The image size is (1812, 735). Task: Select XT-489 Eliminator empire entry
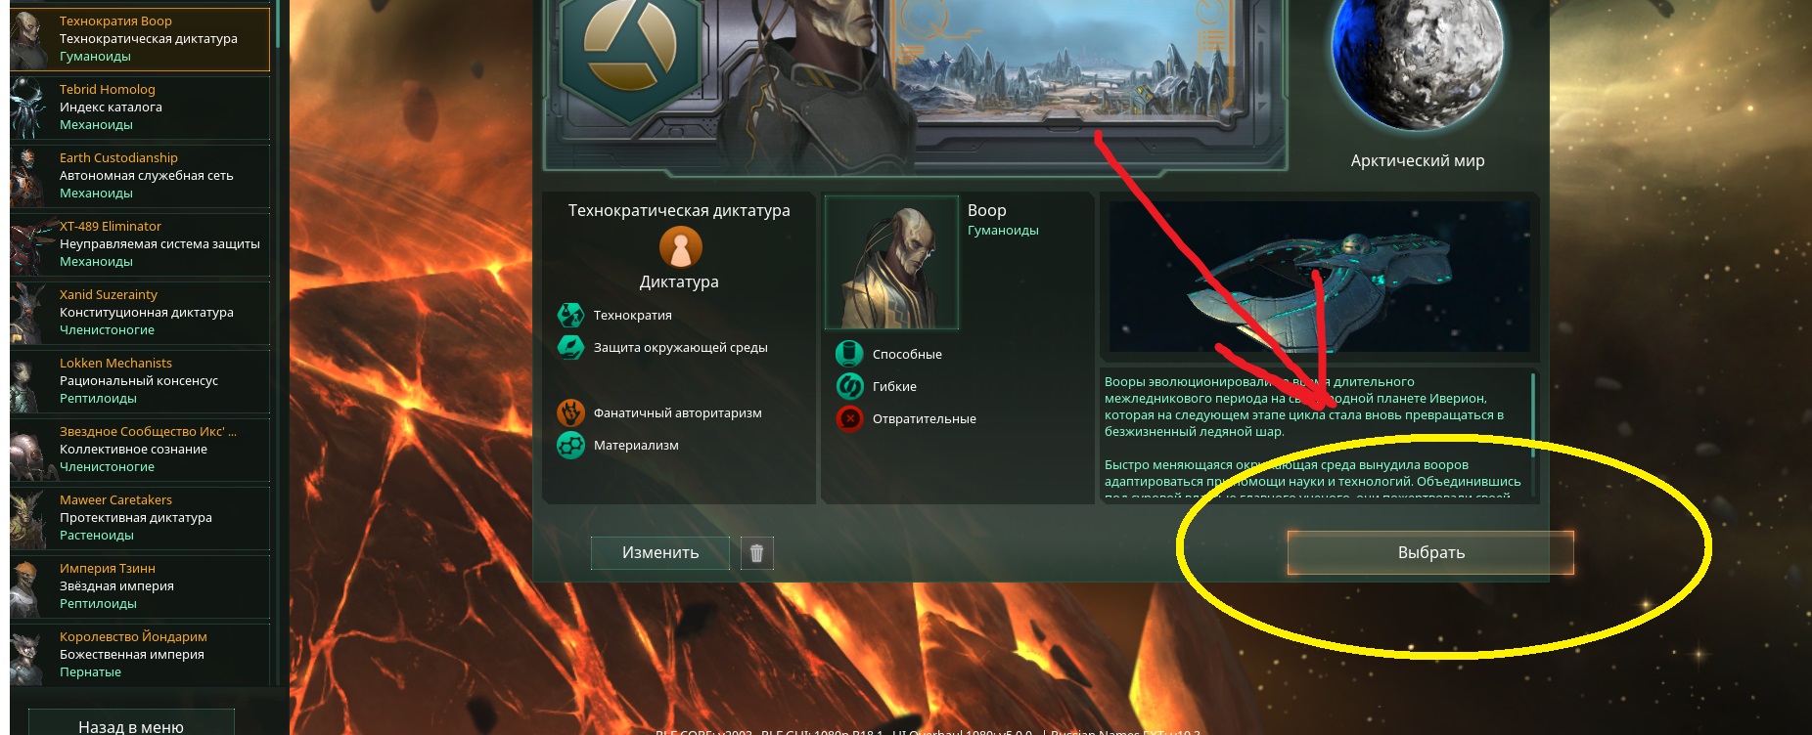click(140, 243)
